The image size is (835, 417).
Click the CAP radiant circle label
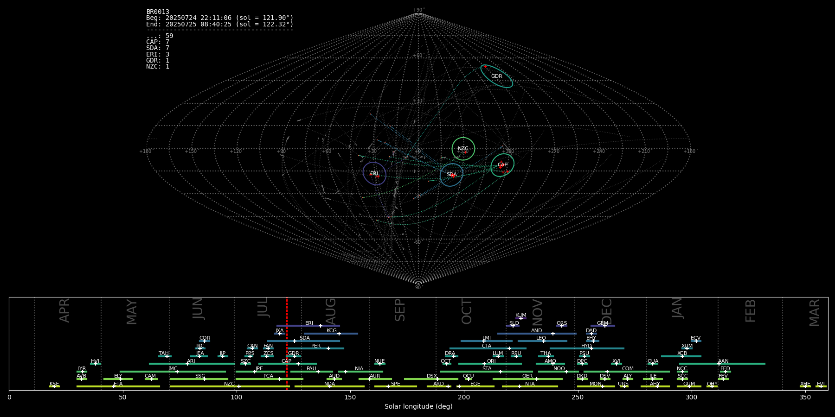pyautogui.click(x=502, y=165)
